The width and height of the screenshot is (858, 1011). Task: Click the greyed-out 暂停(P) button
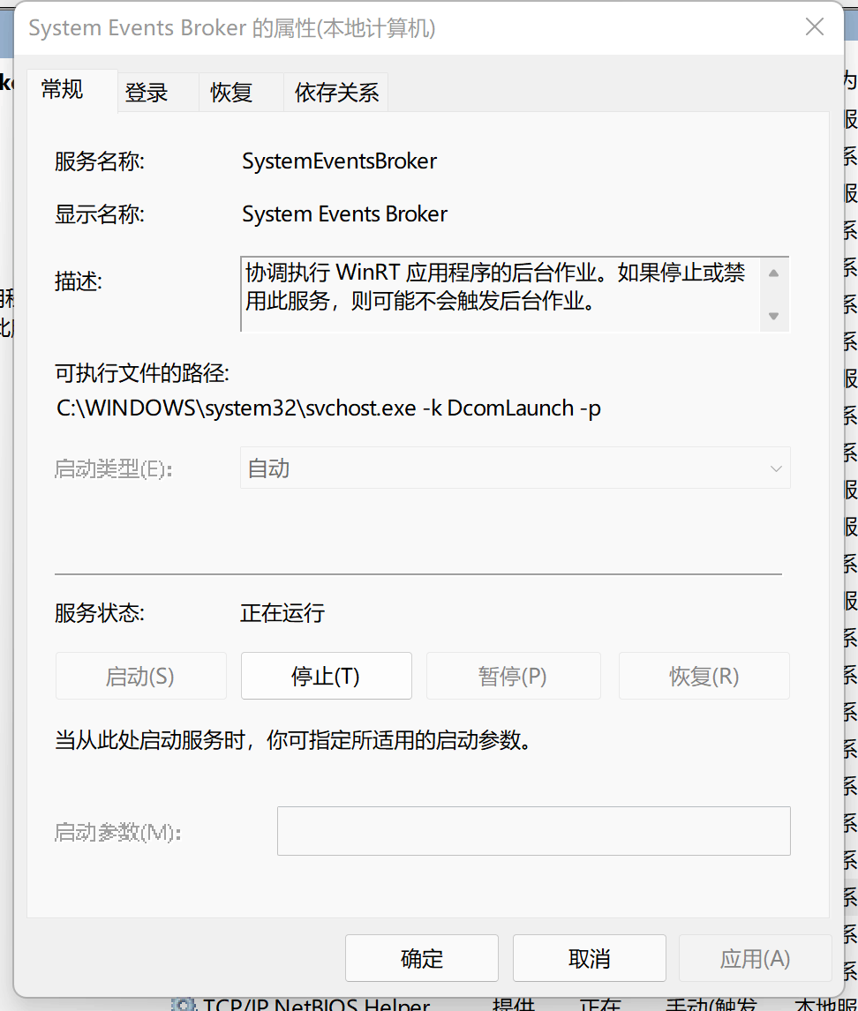pyautogui.click(x=513, y=676)
